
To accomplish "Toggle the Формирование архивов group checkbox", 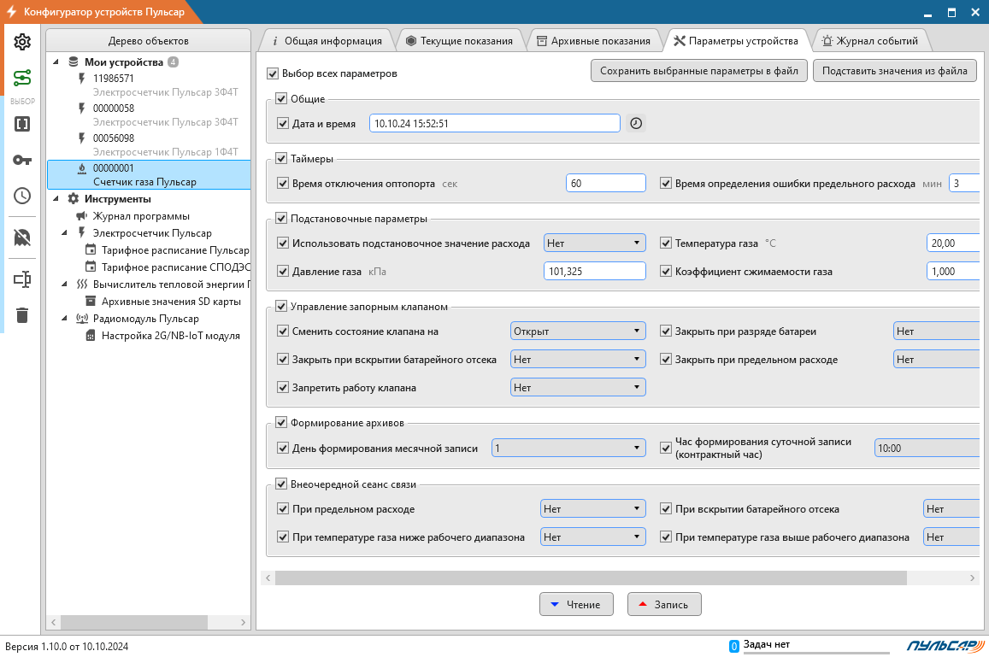I will (281, 422).
